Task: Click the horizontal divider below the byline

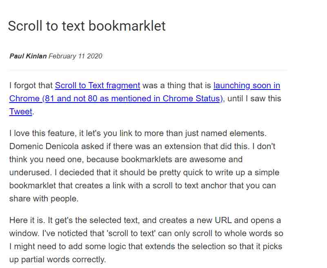Action: point(148,70)
